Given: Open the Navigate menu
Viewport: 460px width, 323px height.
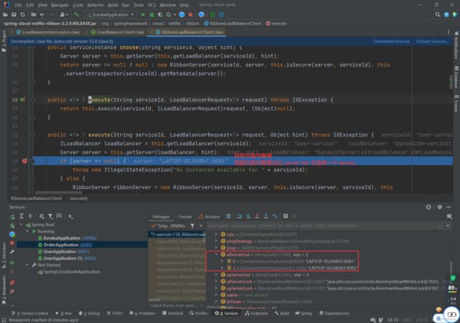Looking at the screenshot, I should [59, 5].
